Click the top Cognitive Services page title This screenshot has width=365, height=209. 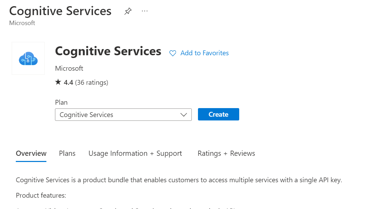60,11
